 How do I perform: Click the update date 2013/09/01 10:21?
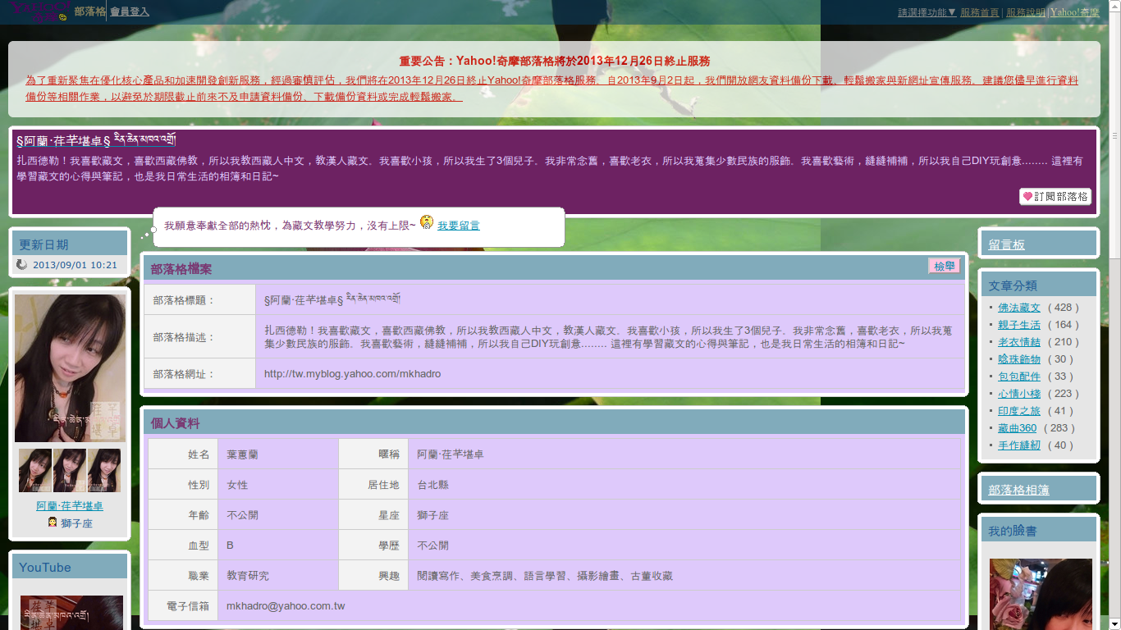[x=75, y=265]
